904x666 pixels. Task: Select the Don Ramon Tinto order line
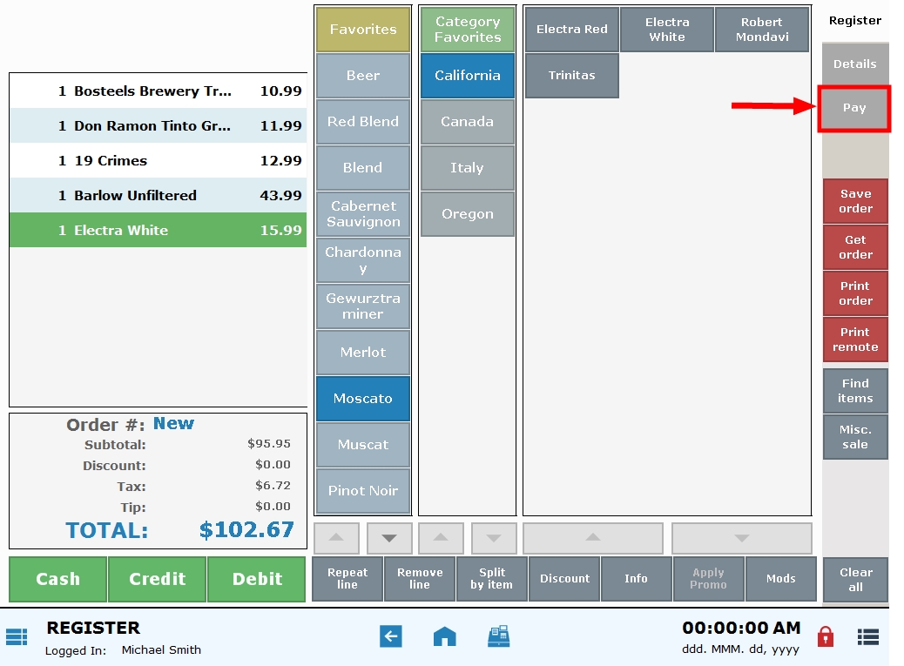point(158,125)
